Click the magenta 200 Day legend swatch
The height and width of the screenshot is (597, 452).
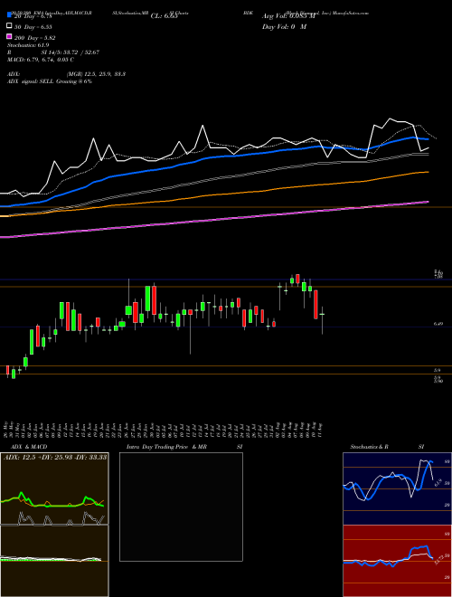click(x=9, y=37)
